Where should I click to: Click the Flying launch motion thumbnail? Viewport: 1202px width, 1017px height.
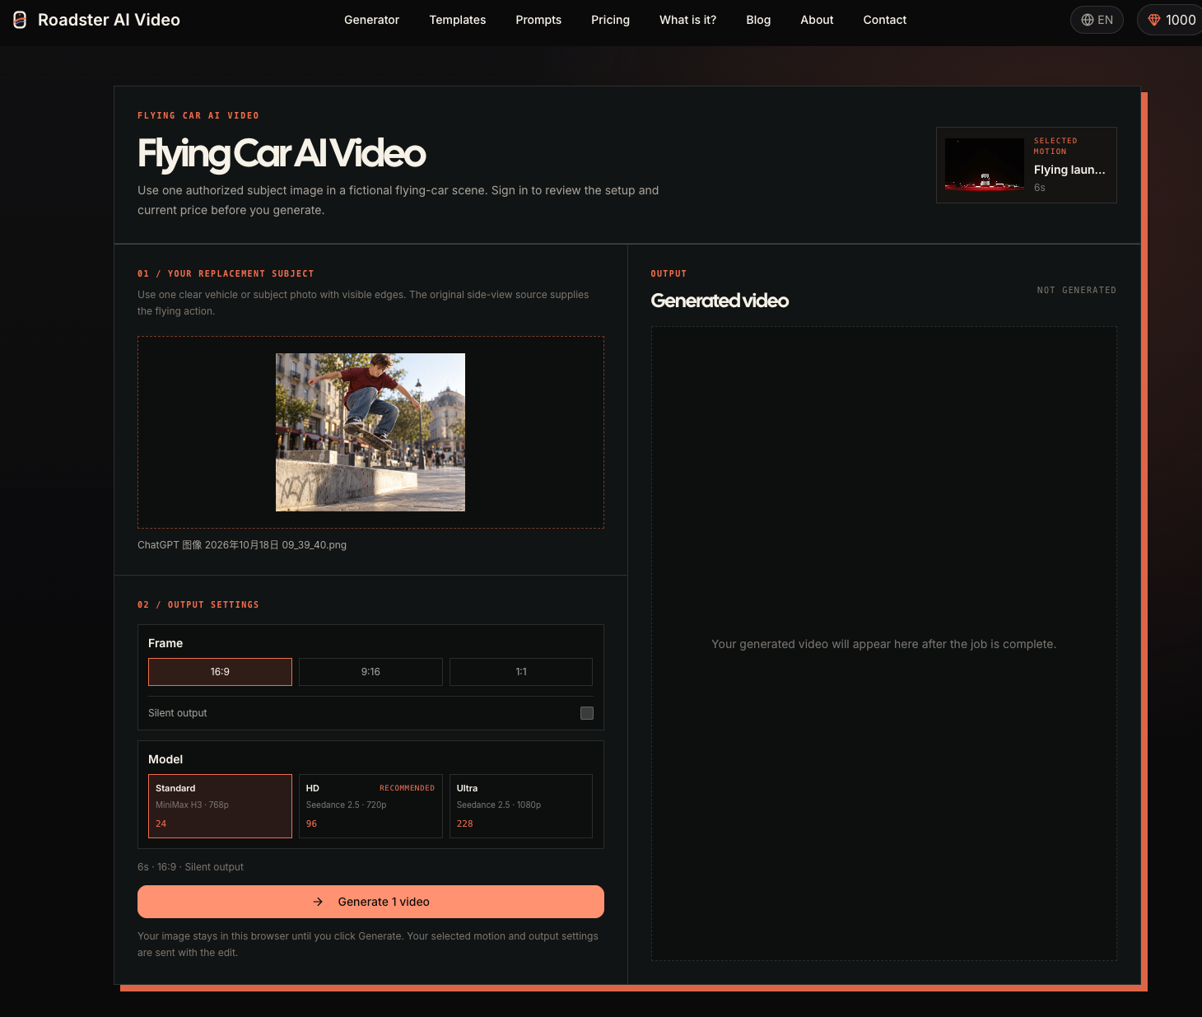[x=985, y=165]
